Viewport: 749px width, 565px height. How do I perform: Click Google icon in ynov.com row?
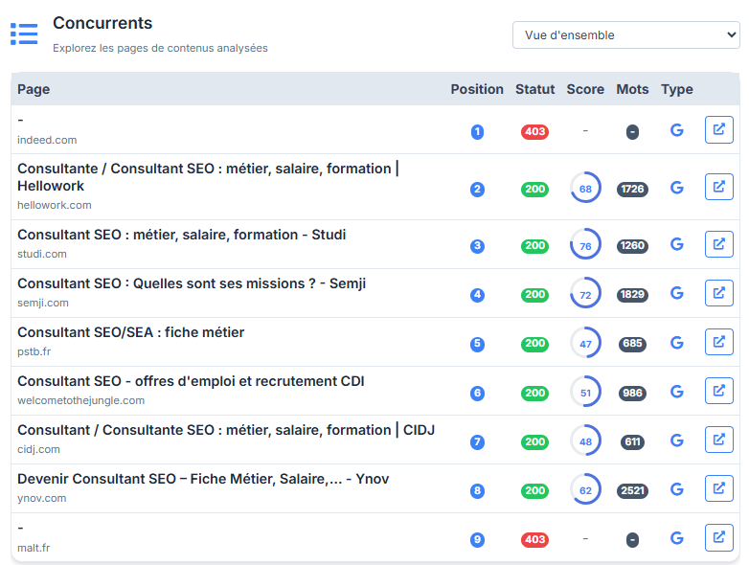[x=677, y=489]
